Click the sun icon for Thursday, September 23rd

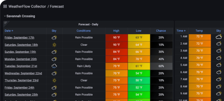pos(54,81)
